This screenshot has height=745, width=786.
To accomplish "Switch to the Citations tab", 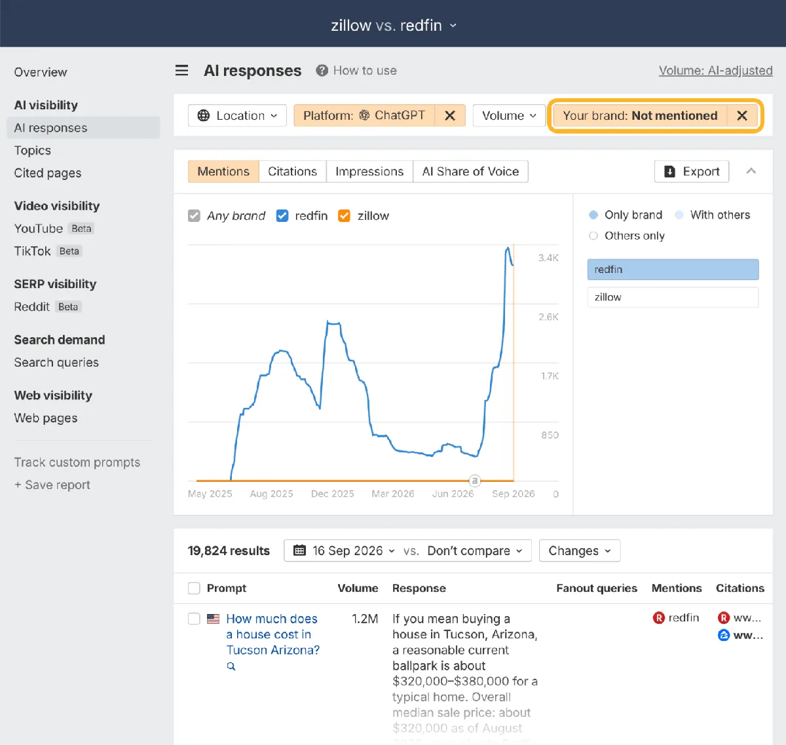I will (292, 172).
